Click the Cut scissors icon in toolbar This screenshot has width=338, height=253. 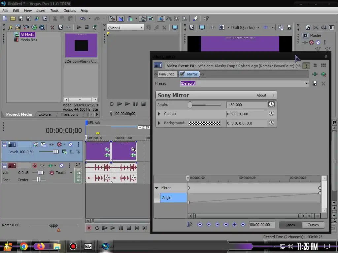[x=55, y=18]
